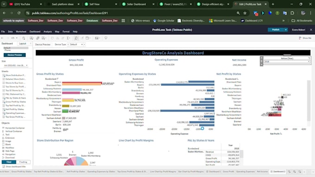Click the New Worksheet icon in bottom tab bar
The height and width of the screenshot is (177, 315).
tap(289, 171)
